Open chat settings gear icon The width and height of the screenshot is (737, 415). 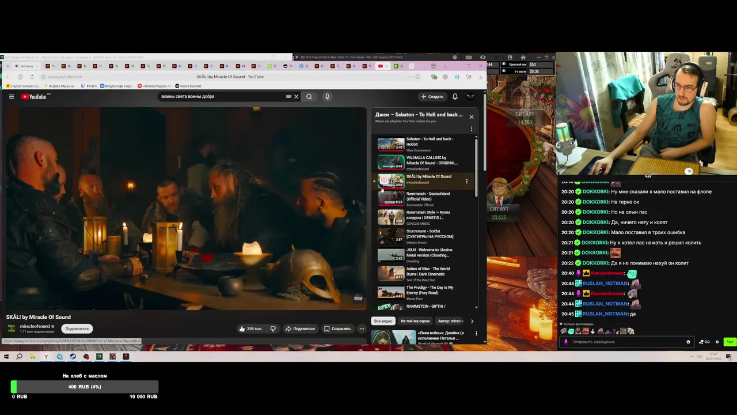coord(717,342)
